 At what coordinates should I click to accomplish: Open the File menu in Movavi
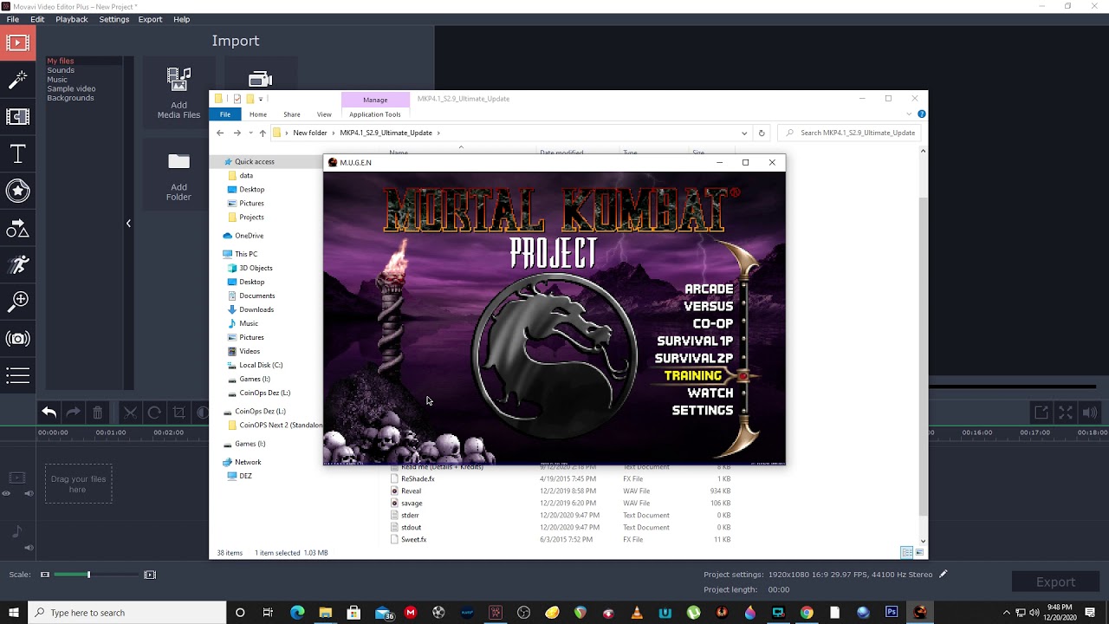pyautogui.click(x=13, y=19)
